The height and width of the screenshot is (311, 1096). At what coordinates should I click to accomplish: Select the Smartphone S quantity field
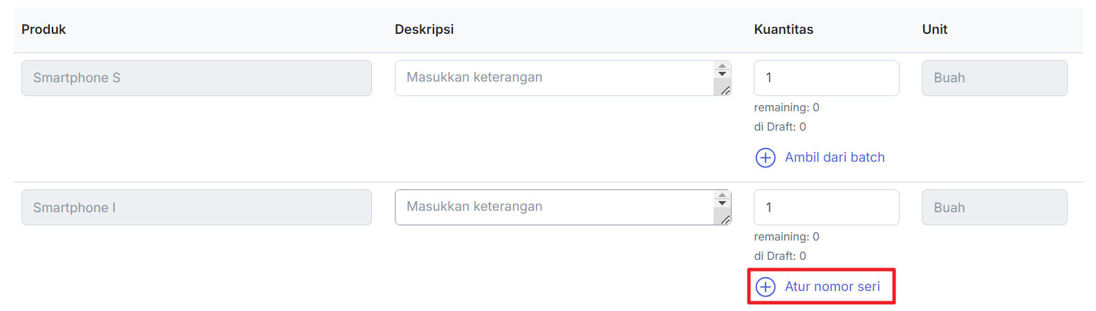[x=826, y=78]
